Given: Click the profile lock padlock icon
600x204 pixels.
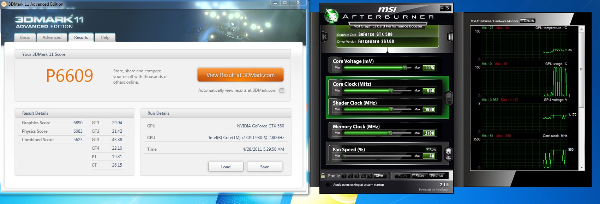Looking at the screenshot, I should tap(323, 175).
